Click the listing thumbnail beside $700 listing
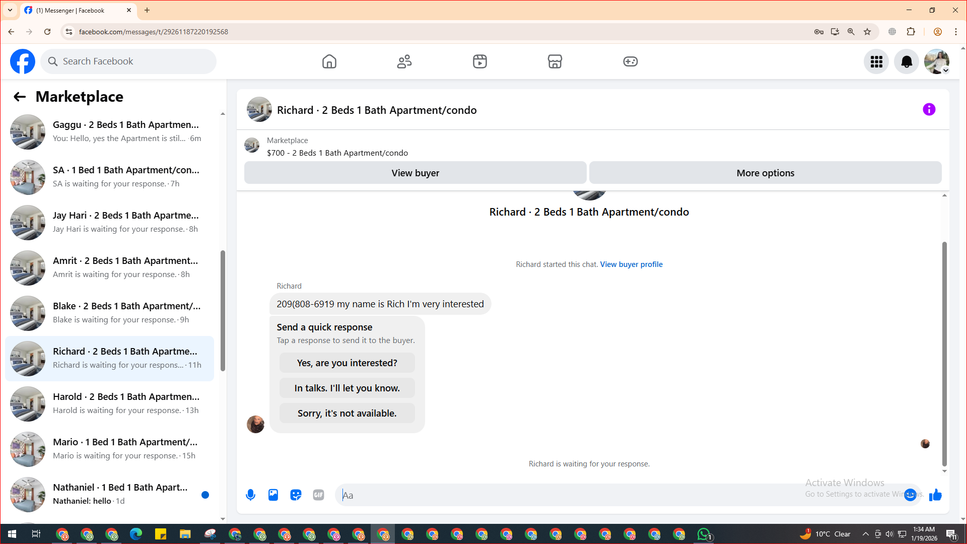The width and height of the screenshot is (967, 544). (252, 145)
